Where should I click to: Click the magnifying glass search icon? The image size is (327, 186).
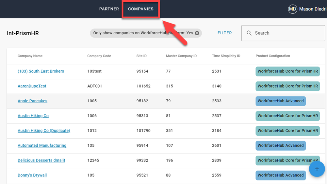point(249,33)
